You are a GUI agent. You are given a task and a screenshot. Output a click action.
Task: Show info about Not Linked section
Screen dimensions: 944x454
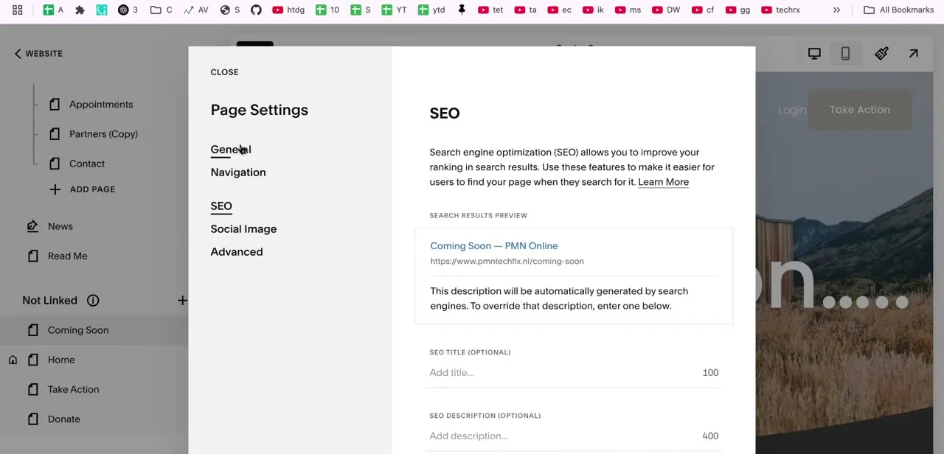point(93,300)
